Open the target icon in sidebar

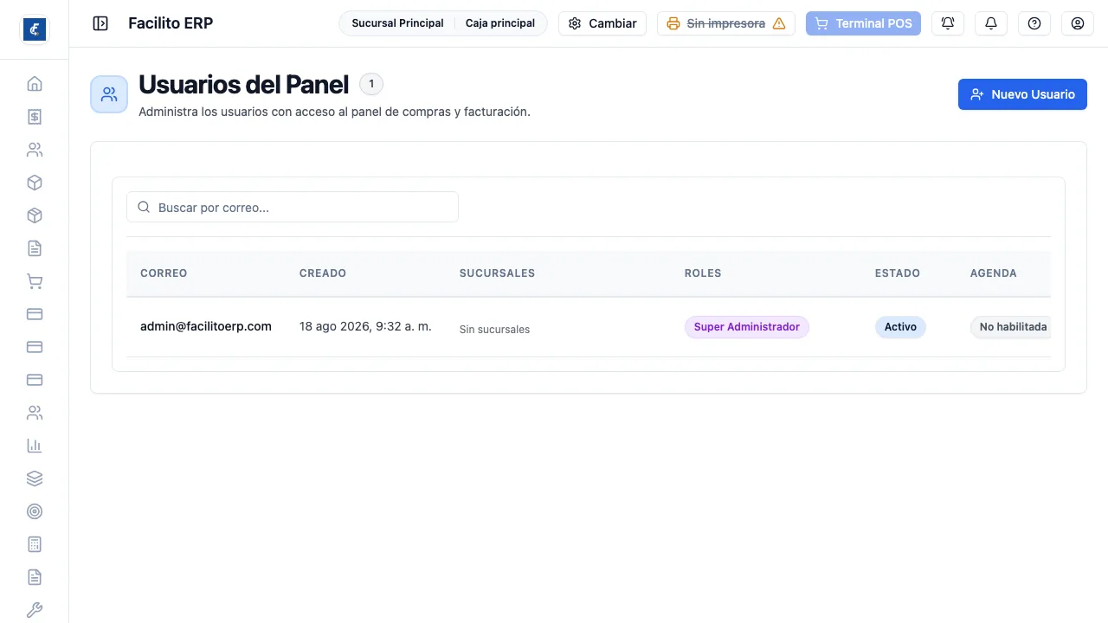[35, 511]
